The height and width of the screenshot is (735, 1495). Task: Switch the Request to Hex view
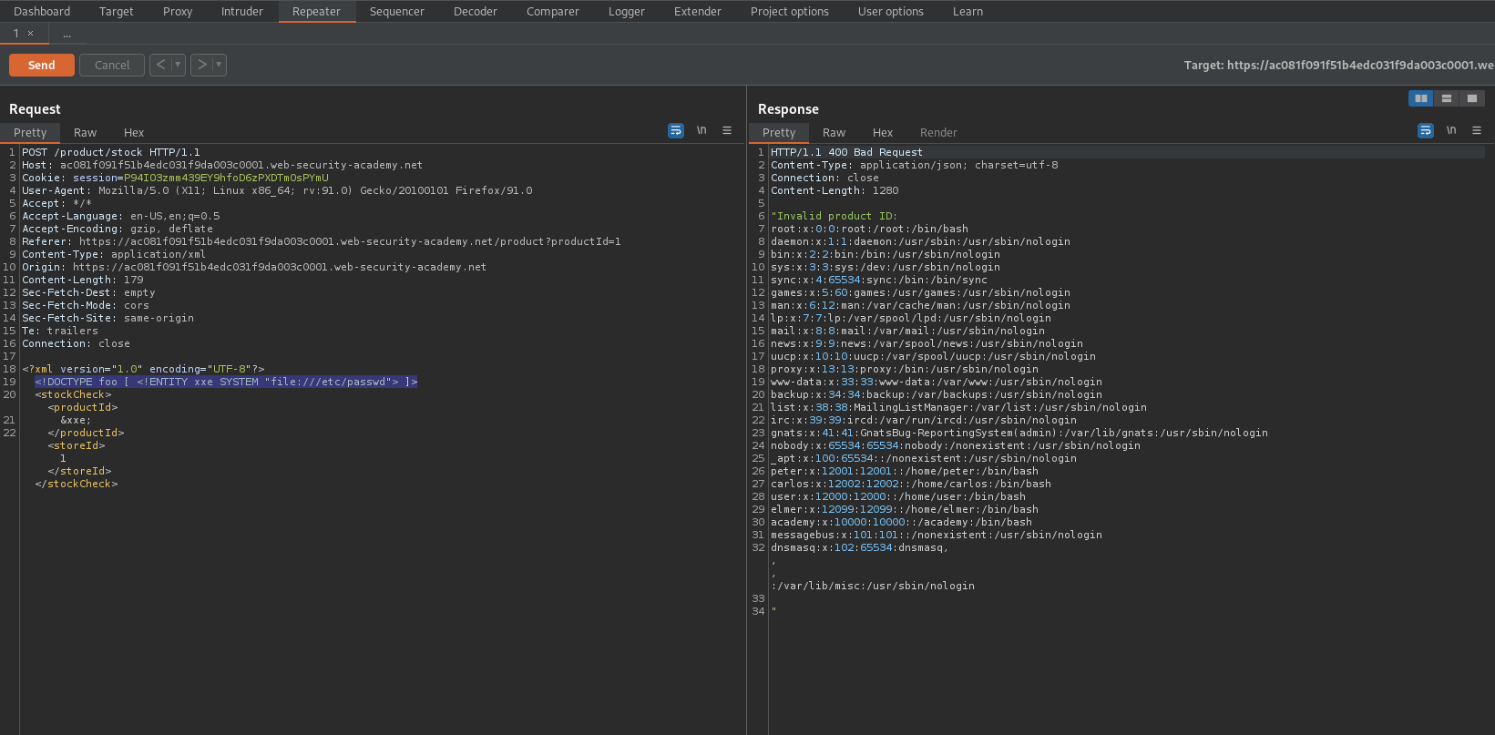tap(134, 132)
